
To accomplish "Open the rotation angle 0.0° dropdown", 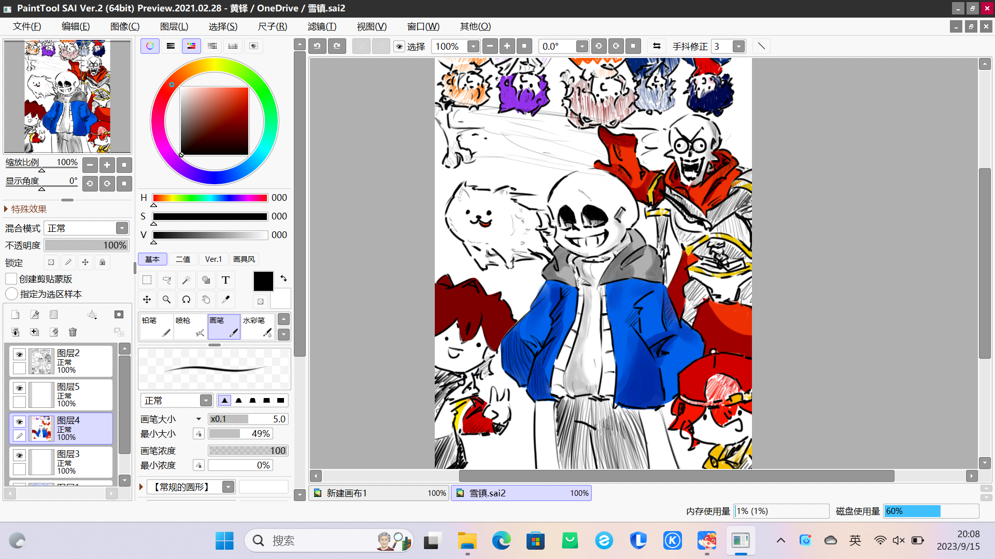I will 582,47.
